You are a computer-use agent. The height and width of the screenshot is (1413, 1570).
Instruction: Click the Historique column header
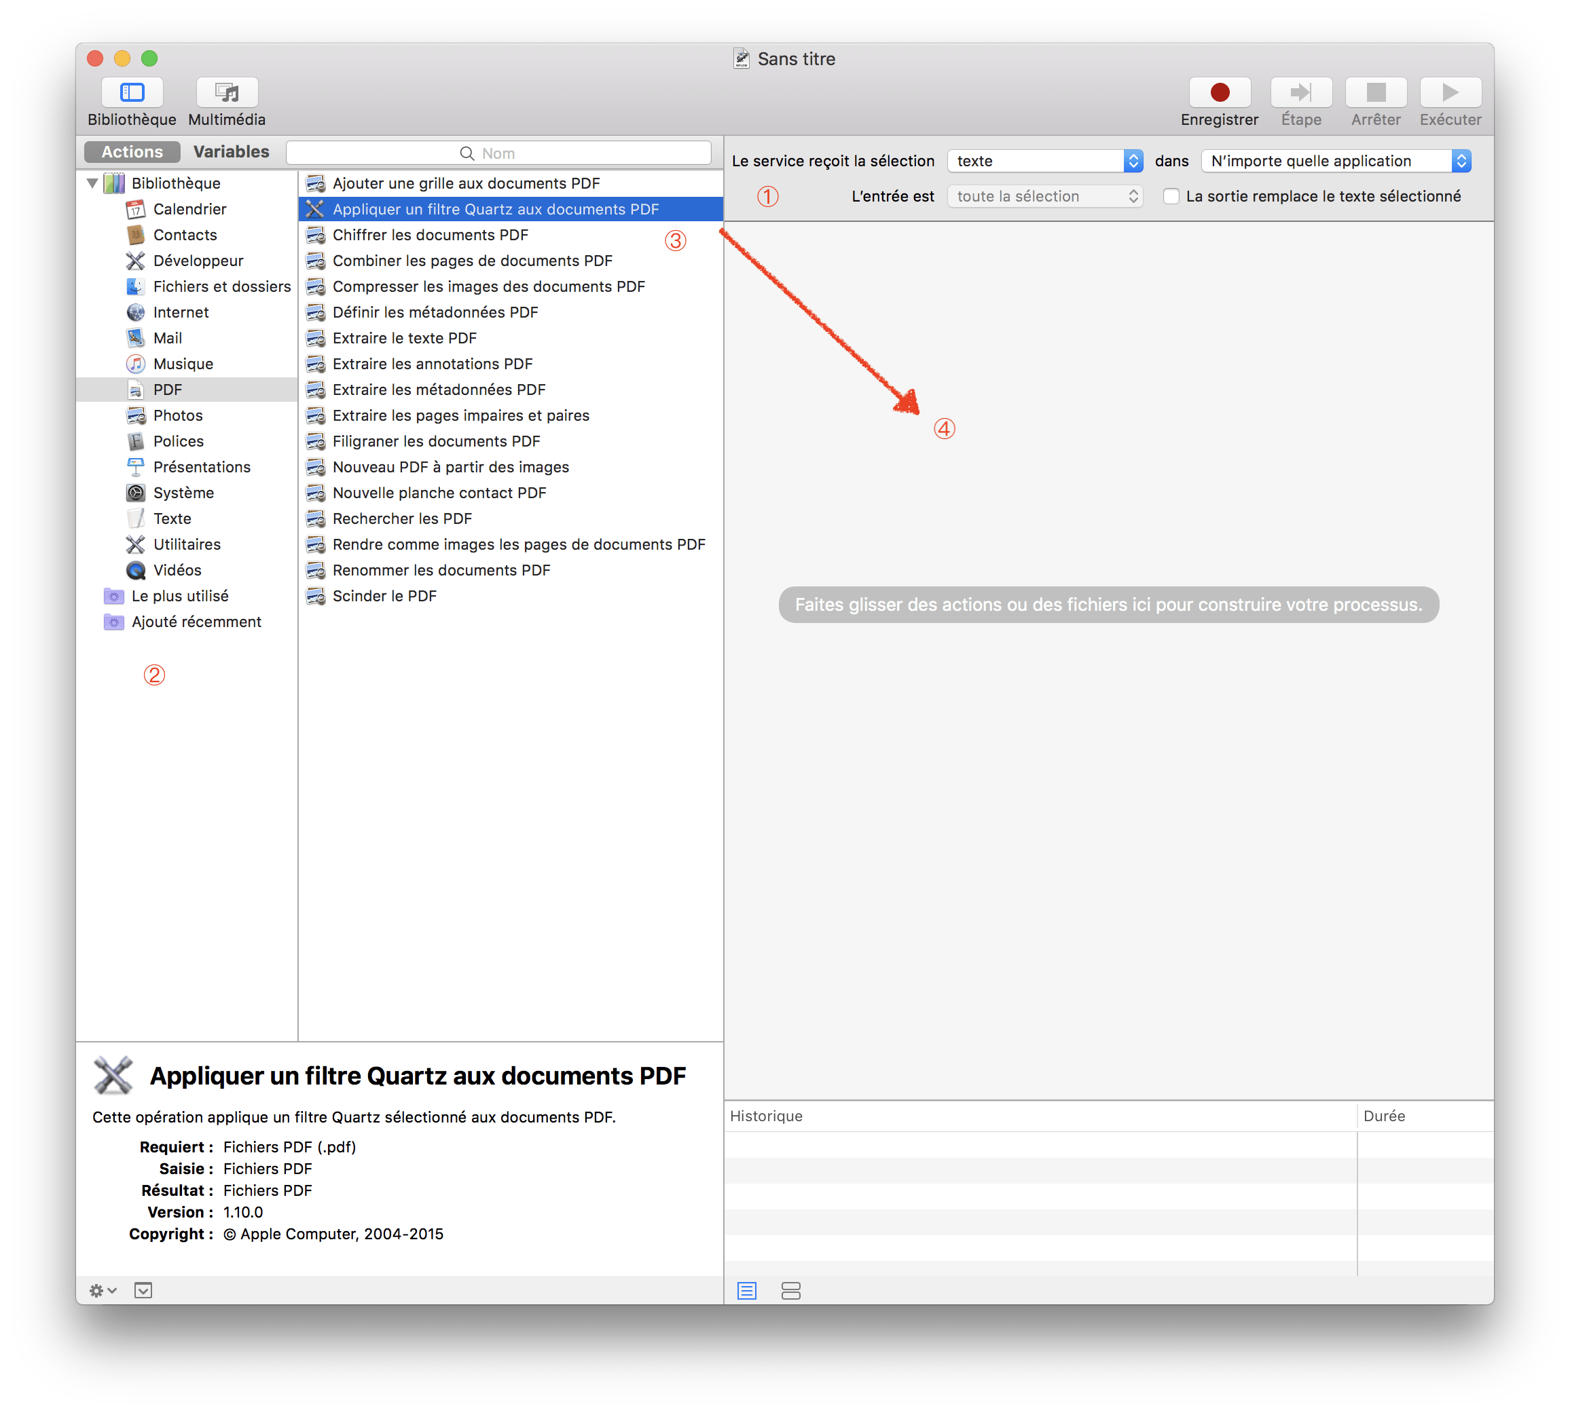(x=1040, y=1116)
